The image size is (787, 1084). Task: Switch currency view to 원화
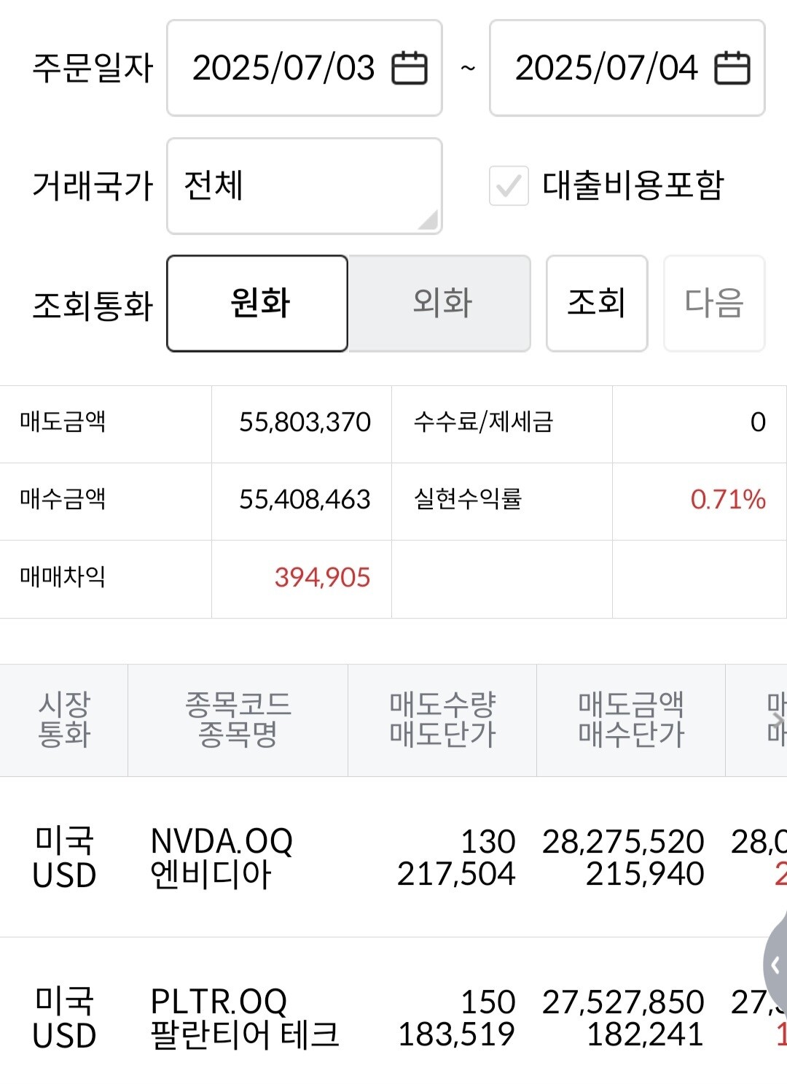pos(258,303)
